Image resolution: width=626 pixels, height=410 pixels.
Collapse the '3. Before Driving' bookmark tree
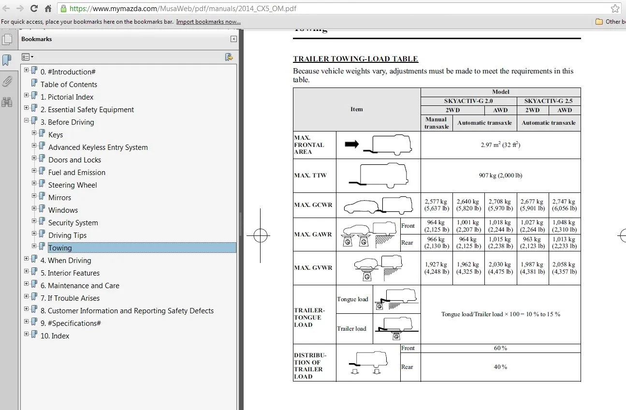tap(27, 120)
